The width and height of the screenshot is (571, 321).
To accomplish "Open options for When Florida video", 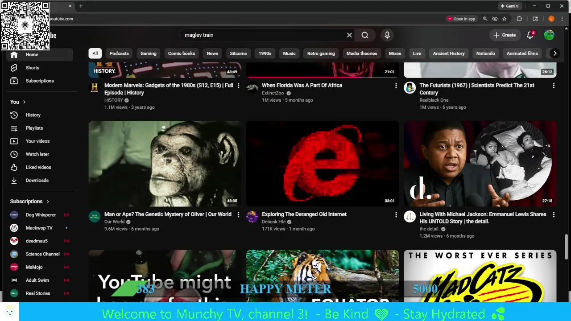I will [x=396, y=86].
